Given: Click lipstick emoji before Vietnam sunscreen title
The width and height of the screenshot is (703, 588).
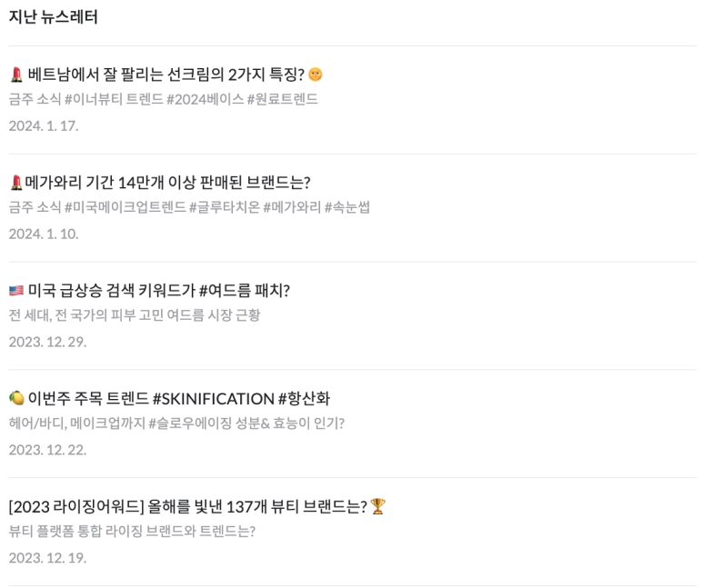Looking at the screenshot, I should point(16,75).
